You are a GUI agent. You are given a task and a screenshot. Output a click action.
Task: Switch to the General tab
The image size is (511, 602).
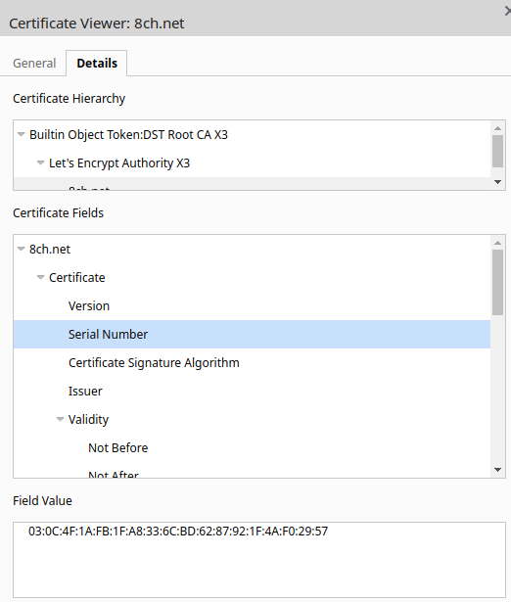(34, 63)
